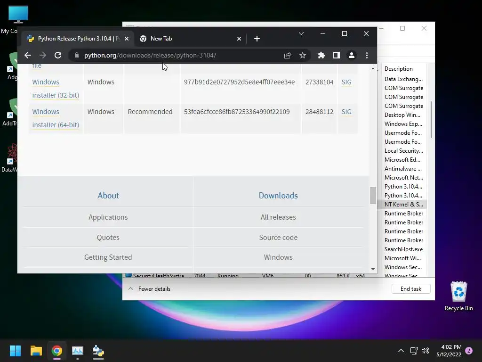Open Chrome side panel icon
482x362 pixels.
(x=336, y=55)
